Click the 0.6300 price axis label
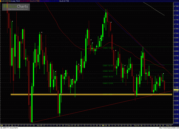Image resolution: width=179 pixels, height=129 pixels. (x=176, y=96)
